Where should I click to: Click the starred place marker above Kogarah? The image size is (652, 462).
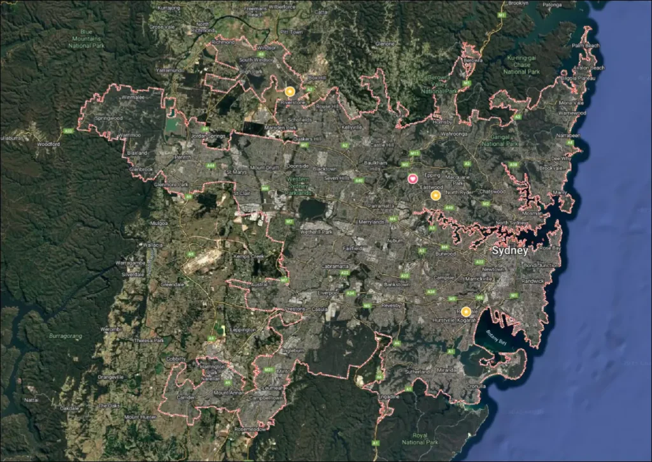click(466, 312)
